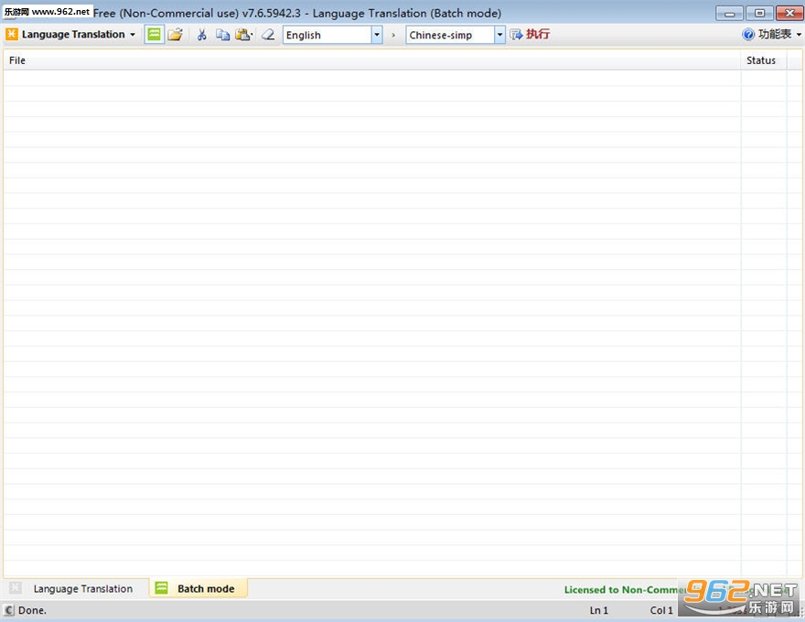
Task: Click the orange Language Translation module icon
Action: [x=11, y=35]
